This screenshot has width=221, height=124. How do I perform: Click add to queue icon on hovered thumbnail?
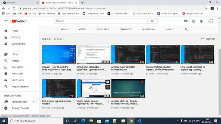tap(108, 87)
